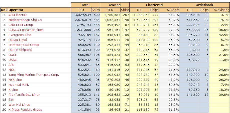Click Mediterranean Shg Co orderbook TEU 511,562

pyautogui.click(x=193, y=20)
